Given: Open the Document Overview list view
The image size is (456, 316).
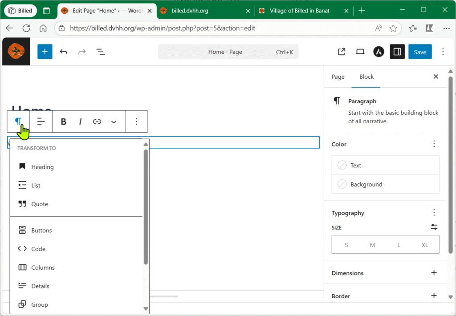Looking at the screenshot, I should tap(101, 52).
